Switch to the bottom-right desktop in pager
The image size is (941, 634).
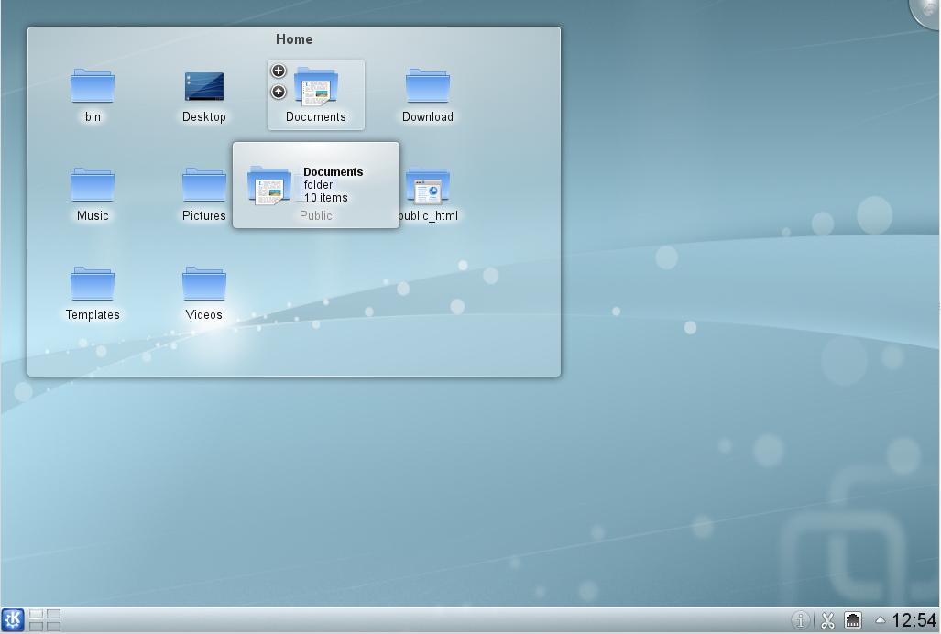[53, 626]
